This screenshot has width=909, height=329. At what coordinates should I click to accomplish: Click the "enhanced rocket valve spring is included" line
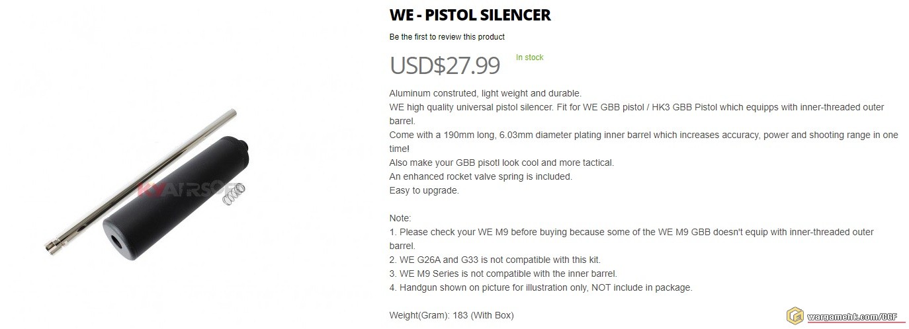click(x=480, y=176)
